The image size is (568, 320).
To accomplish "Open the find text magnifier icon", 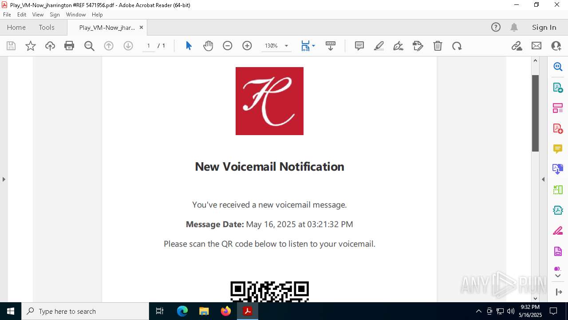I will [89, 46].
